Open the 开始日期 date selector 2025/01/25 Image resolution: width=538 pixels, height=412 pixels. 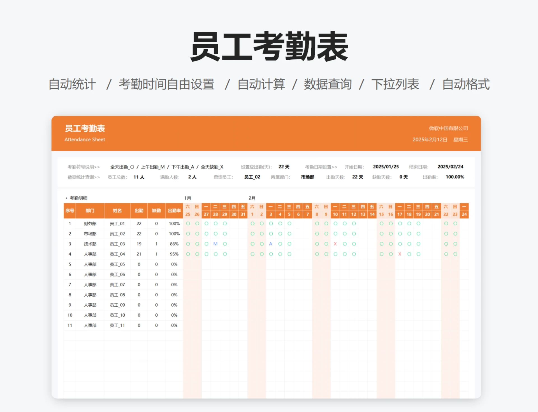point(386,166)
